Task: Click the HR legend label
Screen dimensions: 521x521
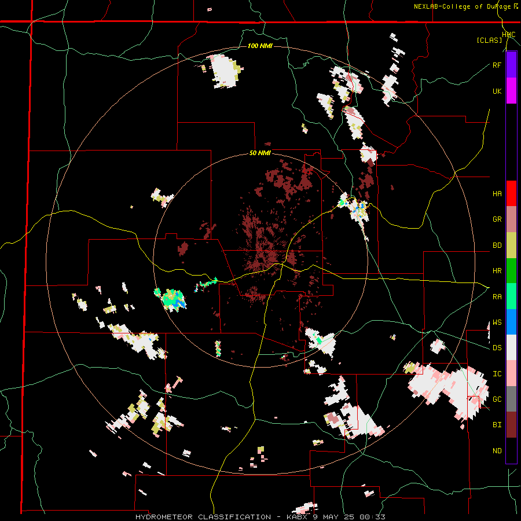Action: pos(497,271)
